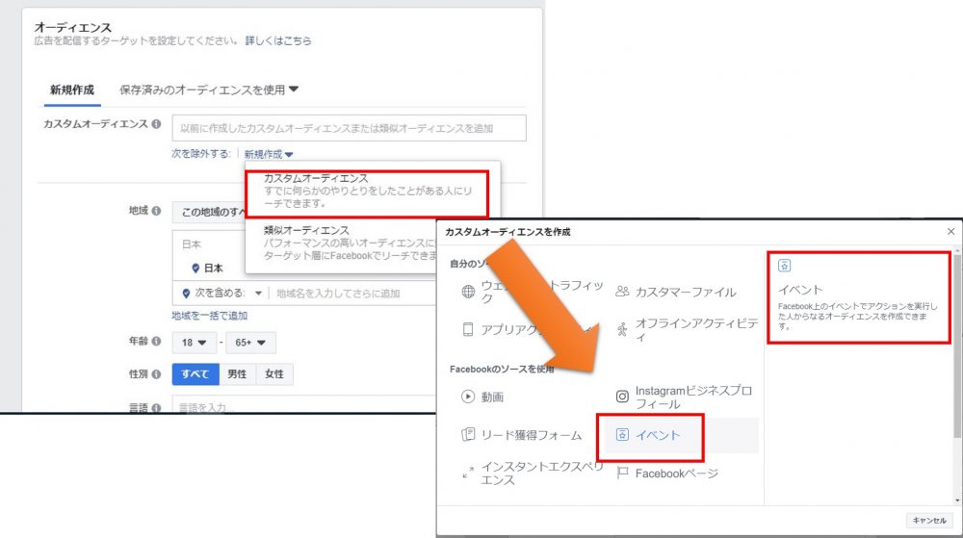Click info icon next to 言語 label
Viewport: 963px width, 538px height.
point(157,407)
